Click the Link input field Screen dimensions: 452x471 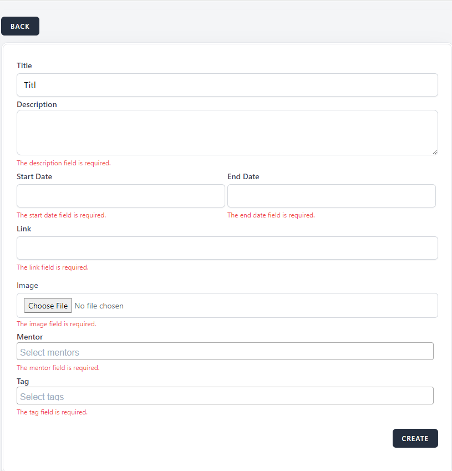(x=227, y=248)
